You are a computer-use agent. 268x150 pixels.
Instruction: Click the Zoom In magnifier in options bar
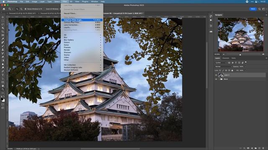[x=17, y=9]
